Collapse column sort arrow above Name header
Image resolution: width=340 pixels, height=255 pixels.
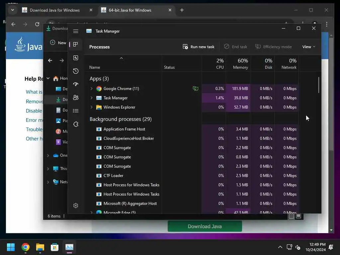(122, 58)
